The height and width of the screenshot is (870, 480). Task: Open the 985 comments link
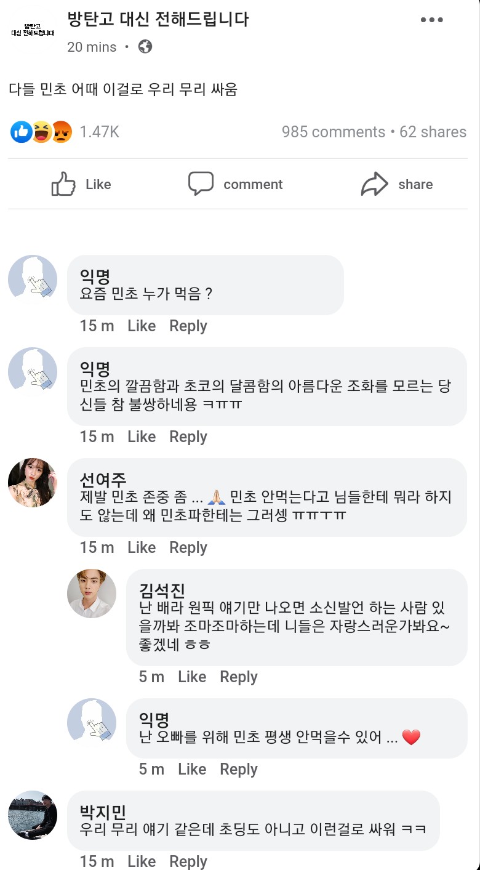pos(333,132)
